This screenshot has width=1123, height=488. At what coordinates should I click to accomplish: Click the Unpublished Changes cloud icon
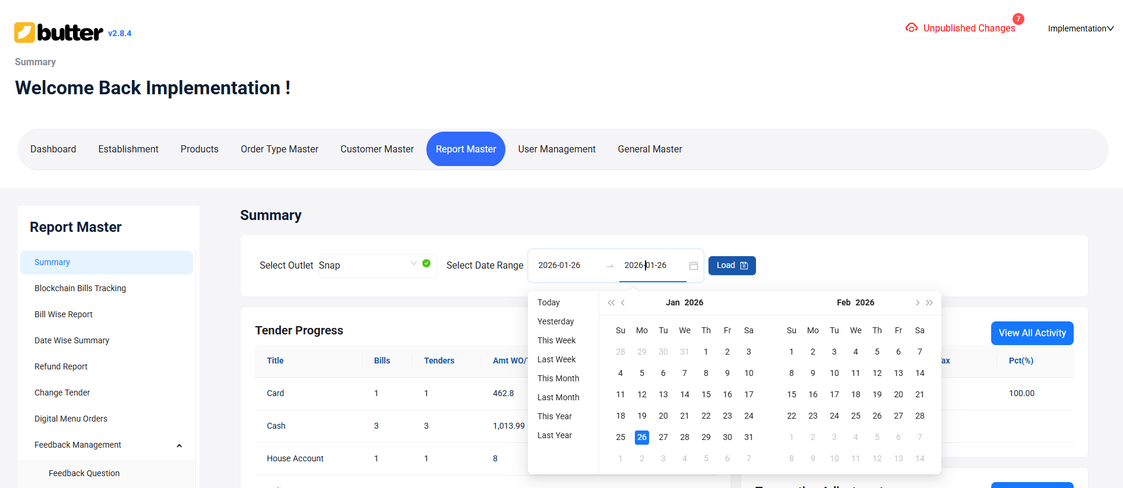tap(911, 28)
